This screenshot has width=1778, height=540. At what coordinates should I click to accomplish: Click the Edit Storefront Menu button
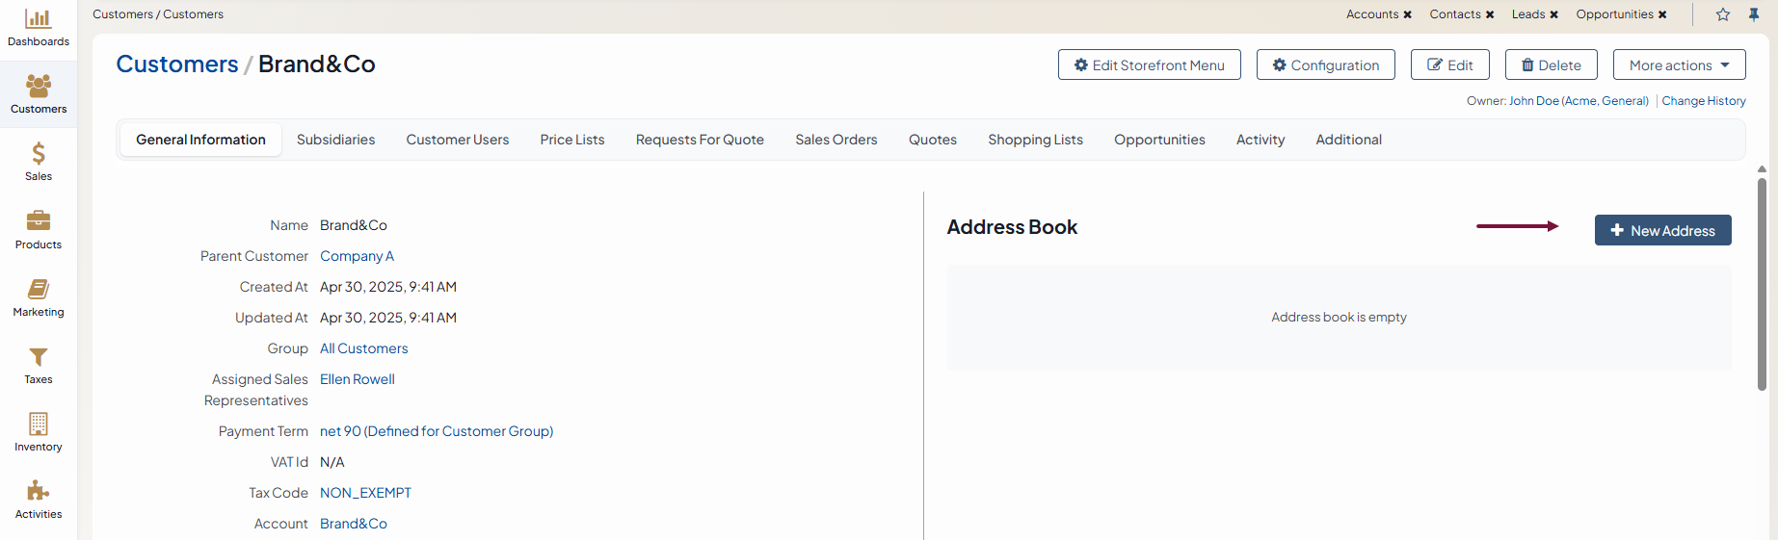click(x=1149, y=65)
